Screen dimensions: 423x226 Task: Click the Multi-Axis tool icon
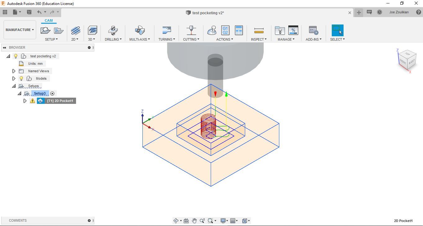(140, 30)
